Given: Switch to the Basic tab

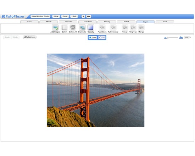Looking at the screenshot, I should point(29,22).
